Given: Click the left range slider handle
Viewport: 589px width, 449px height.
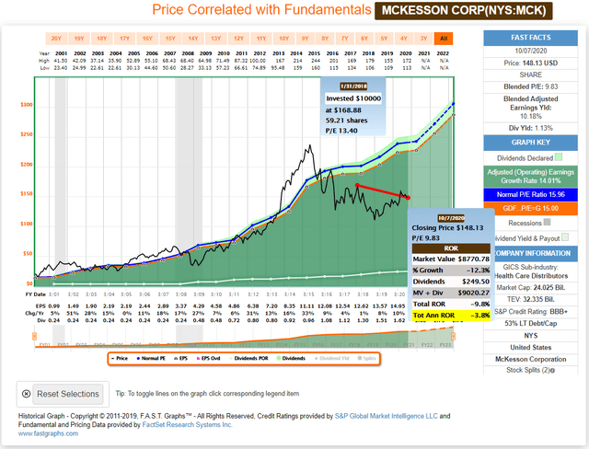Looking at the screenshot, I should [35, 337].
